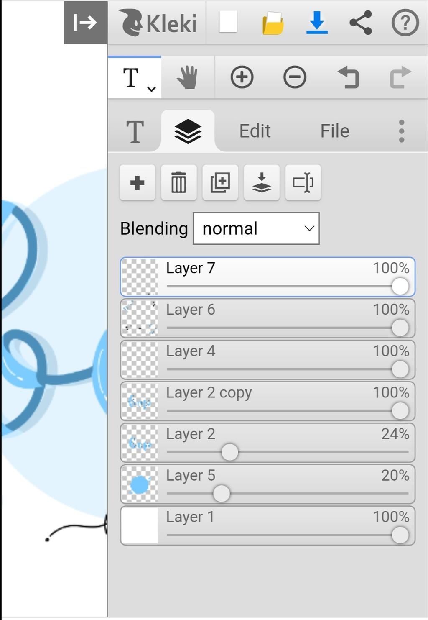Collapse the side panel with arrow icon
This screenshot has height=620, width=428.
pos(86,22)
